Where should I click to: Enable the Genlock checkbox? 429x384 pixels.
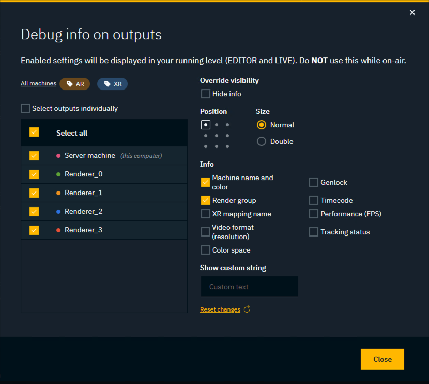click(314, 182)
